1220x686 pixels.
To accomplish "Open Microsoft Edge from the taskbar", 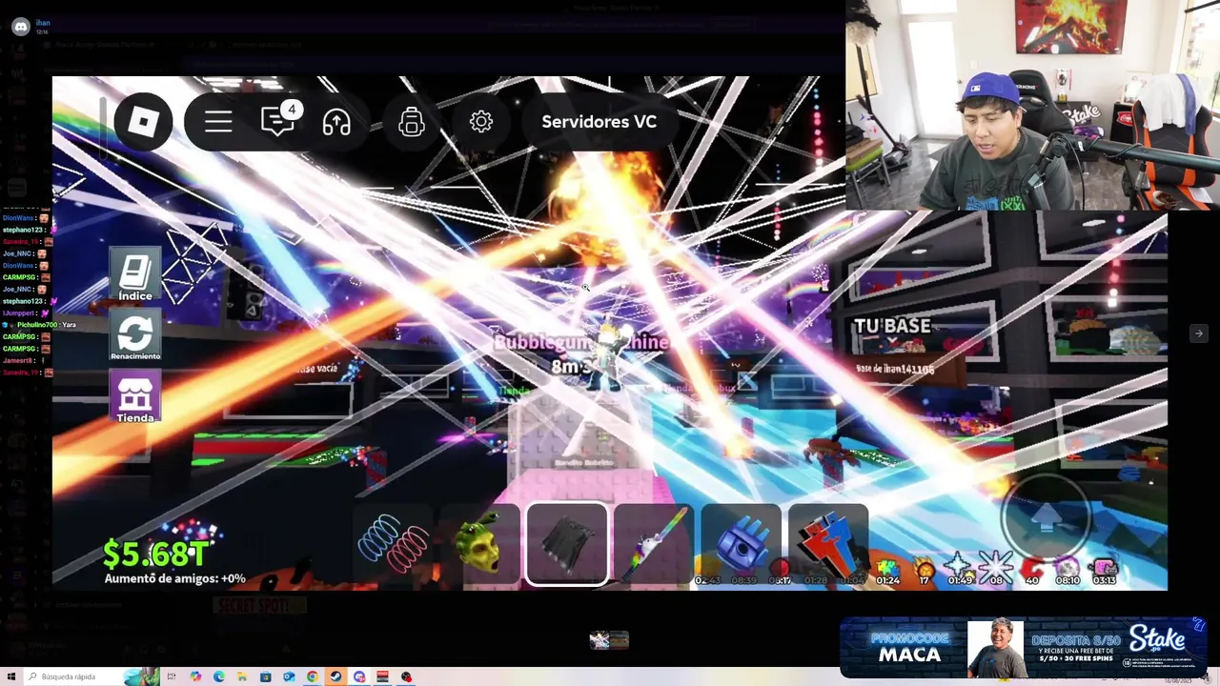I will click(219, 676).
